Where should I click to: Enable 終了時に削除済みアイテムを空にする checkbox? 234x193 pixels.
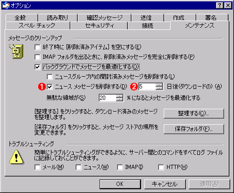coord(37,47)
